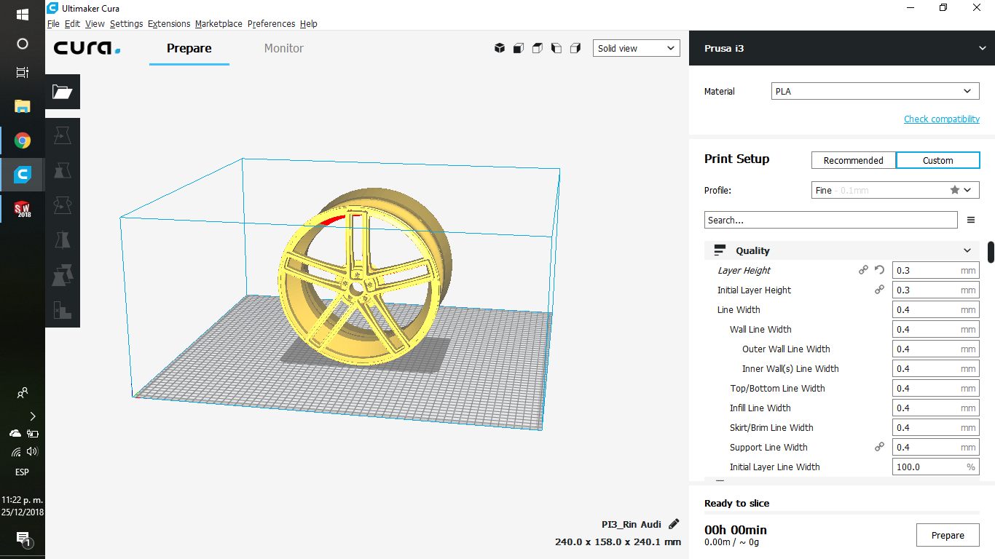
Task: Select the Mirror tool
Action: (63, 241)
